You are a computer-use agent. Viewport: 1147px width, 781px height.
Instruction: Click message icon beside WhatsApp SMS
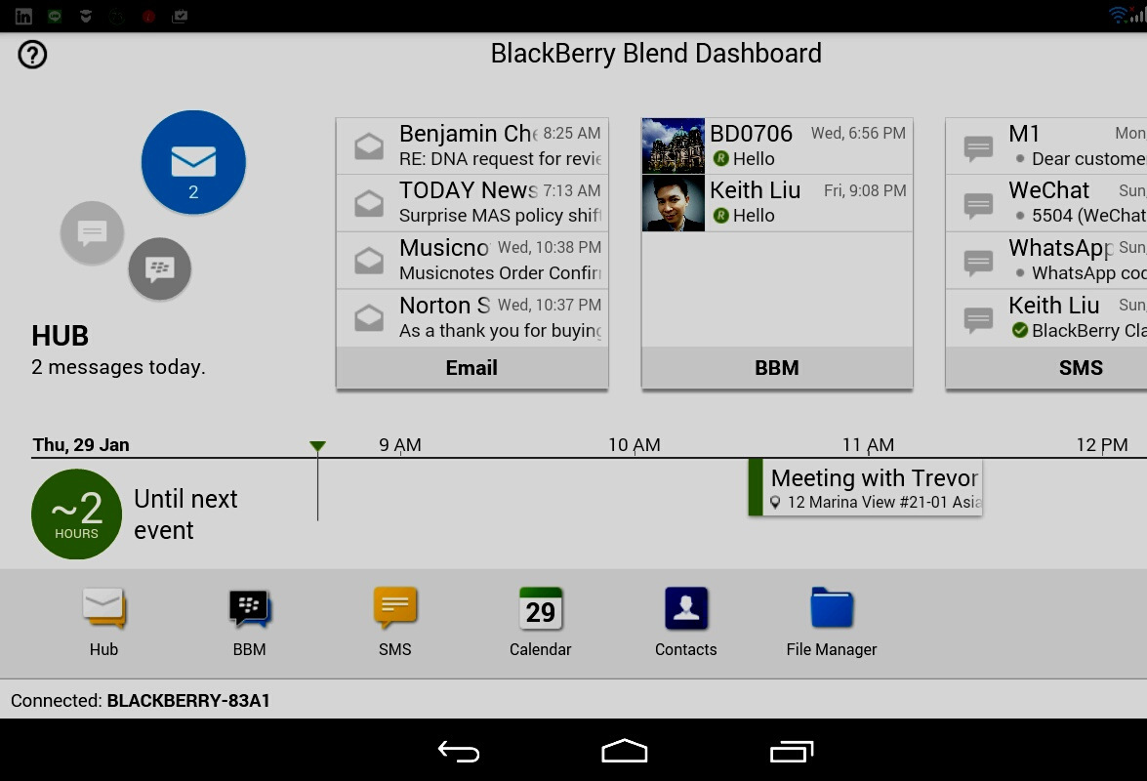[x=978, y=262]
